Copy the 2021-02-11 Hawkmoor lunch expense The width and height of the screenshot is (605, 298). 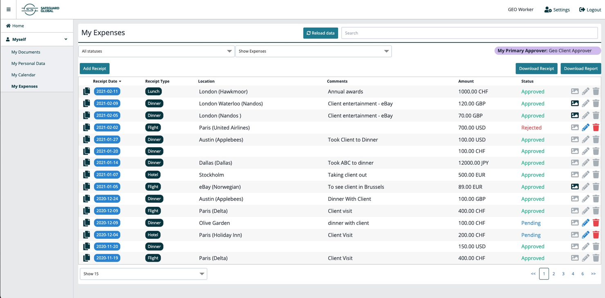point(87,92)
